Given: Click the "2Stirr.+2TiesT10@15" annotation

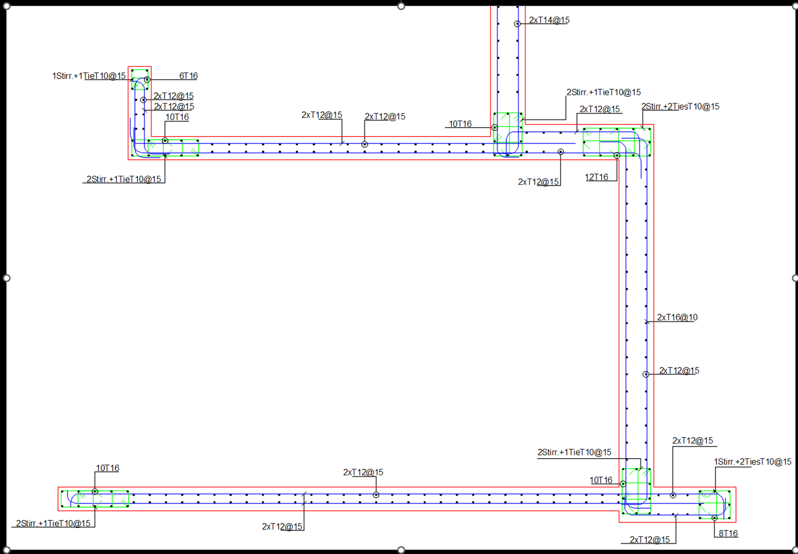Looking at the screenshot, I should tap(680, 106).
